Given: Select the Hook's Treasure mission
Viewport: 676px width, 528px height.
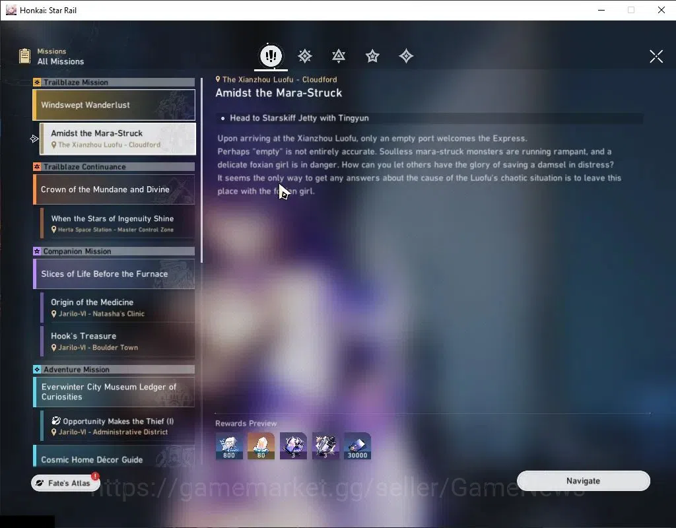Looking at the screenshot, I should 118,341.
